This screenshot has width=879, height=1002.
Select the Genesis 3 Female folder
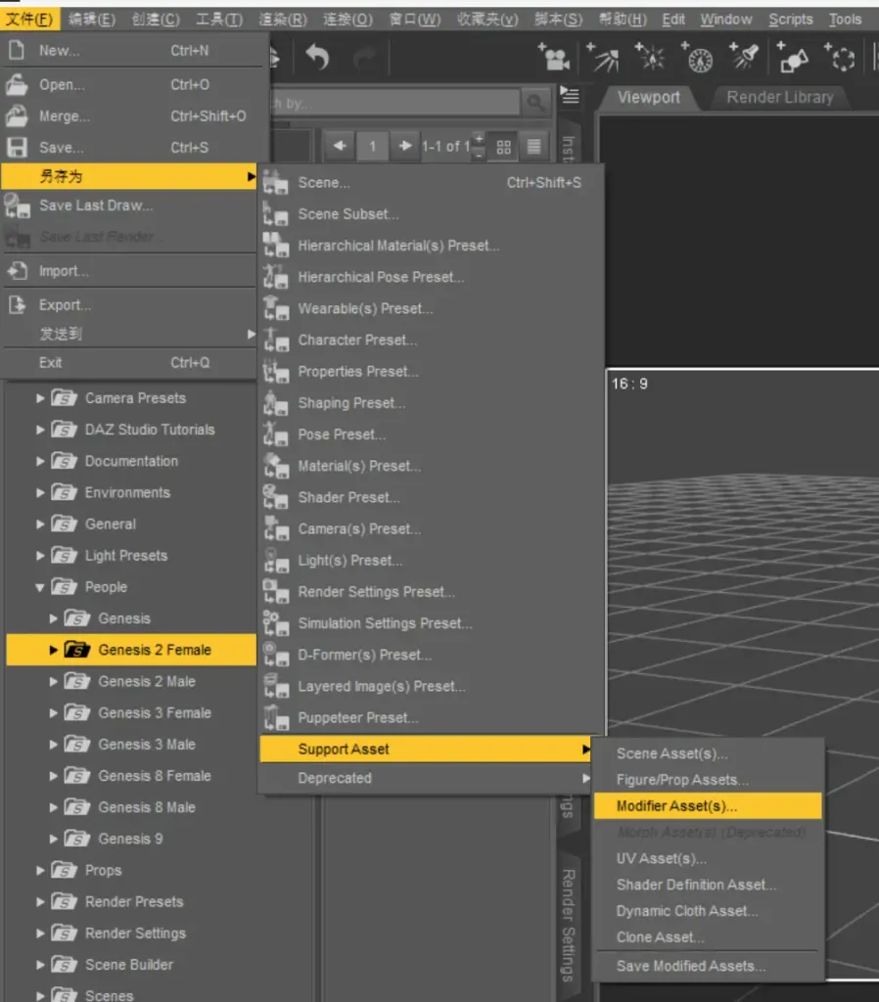pyautogui.click(x=154, y=713)
